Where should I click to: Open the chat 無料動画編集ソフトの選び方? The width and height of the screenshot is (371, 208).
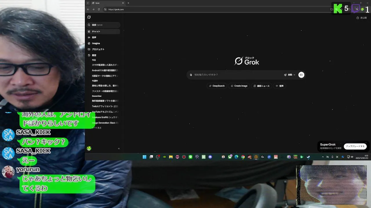click(x=105, y=101)
